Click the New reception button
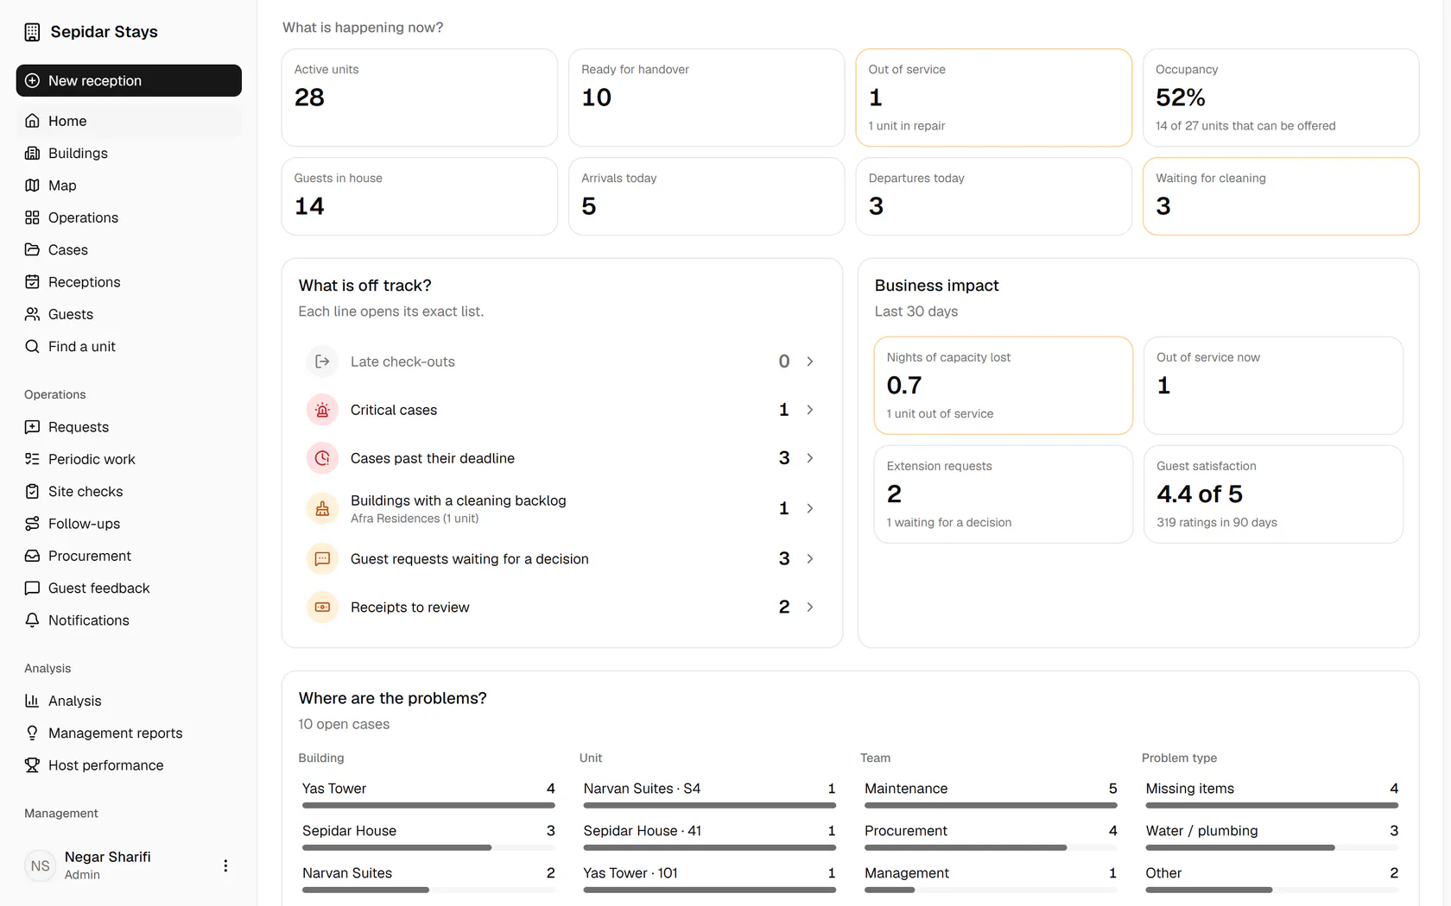 tap(129, 80)
